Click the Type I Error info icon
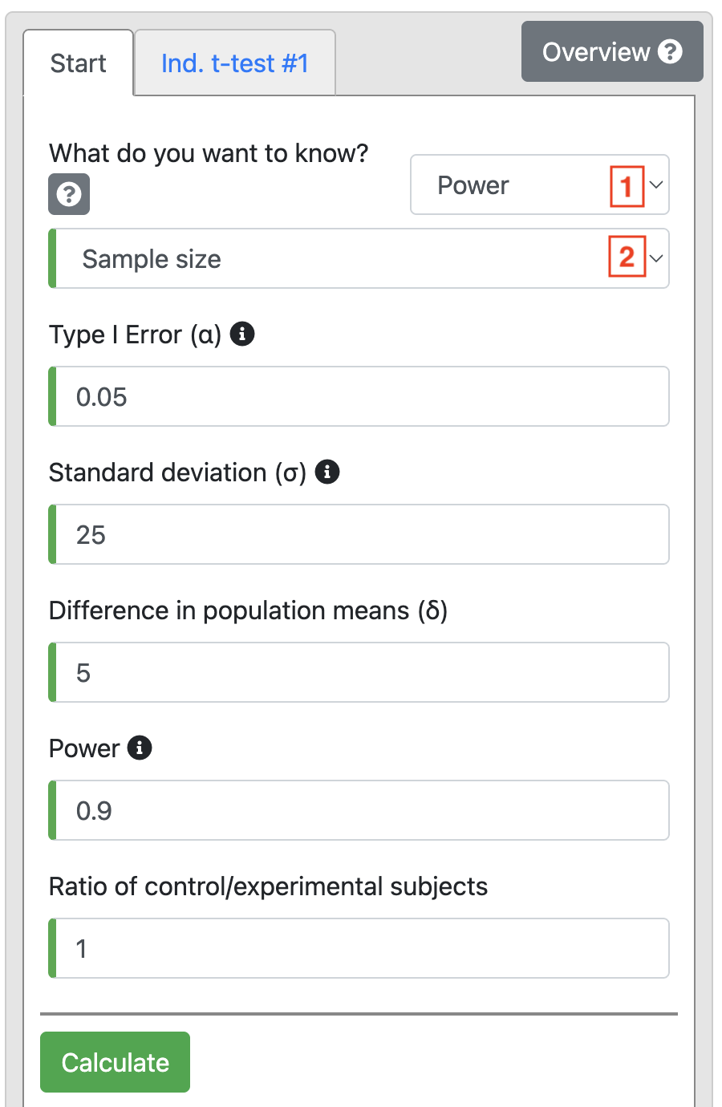The image size is (722, 1107). coord(242,334)
